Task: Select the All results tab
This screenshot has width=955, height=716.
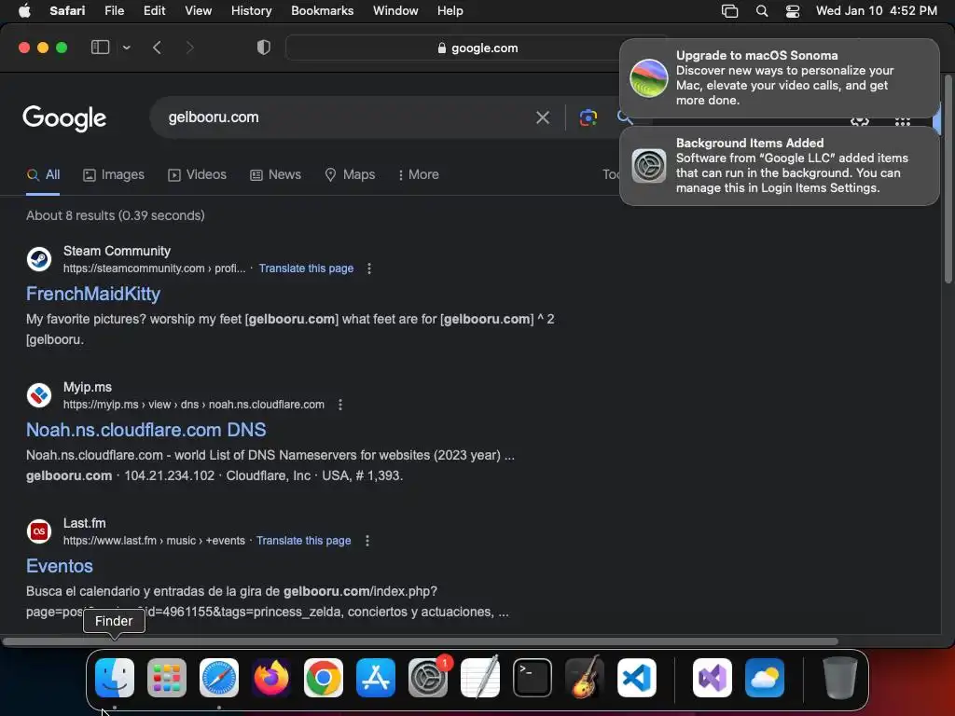Action: (43, 174)
